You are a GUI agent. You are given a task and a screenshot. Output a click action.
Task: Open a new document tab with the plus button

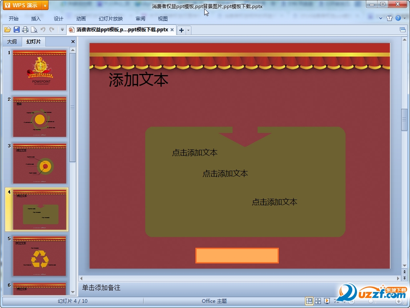click(x=181, y=31)
